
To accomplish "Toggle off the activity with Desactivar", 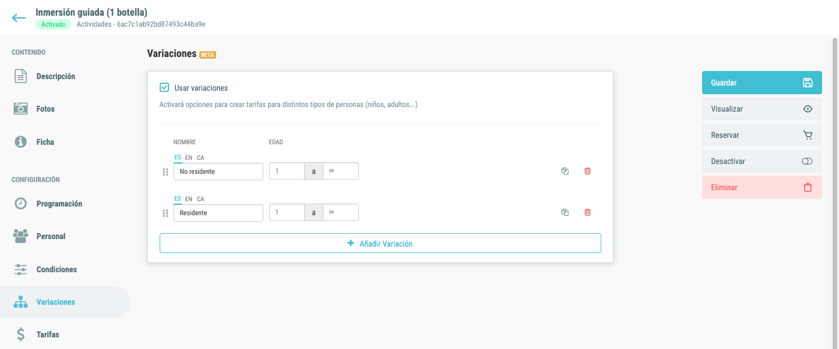I will [762, 161].
